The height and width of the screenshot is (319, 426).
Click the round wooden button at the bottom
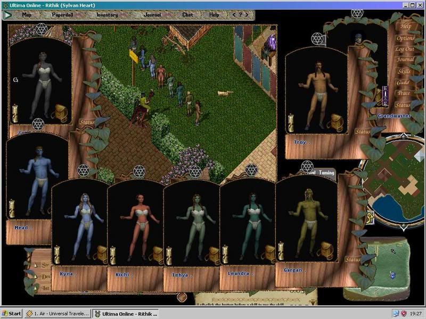tap(182, 297)
